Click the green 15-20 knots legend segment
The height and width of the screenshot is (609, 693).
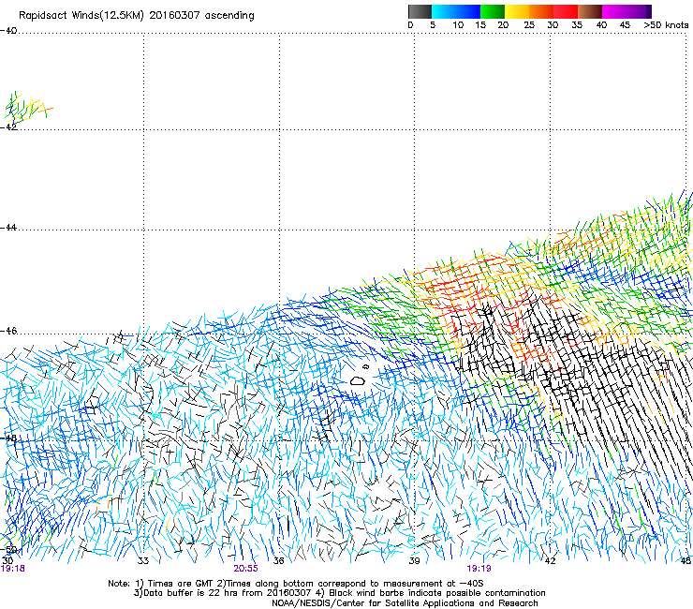(493, 11)
